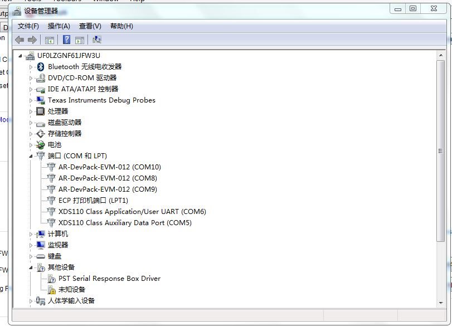Viewport: 452px width, 326px height.
Task: Select the 未知设备 label
Action: [72, 290]
